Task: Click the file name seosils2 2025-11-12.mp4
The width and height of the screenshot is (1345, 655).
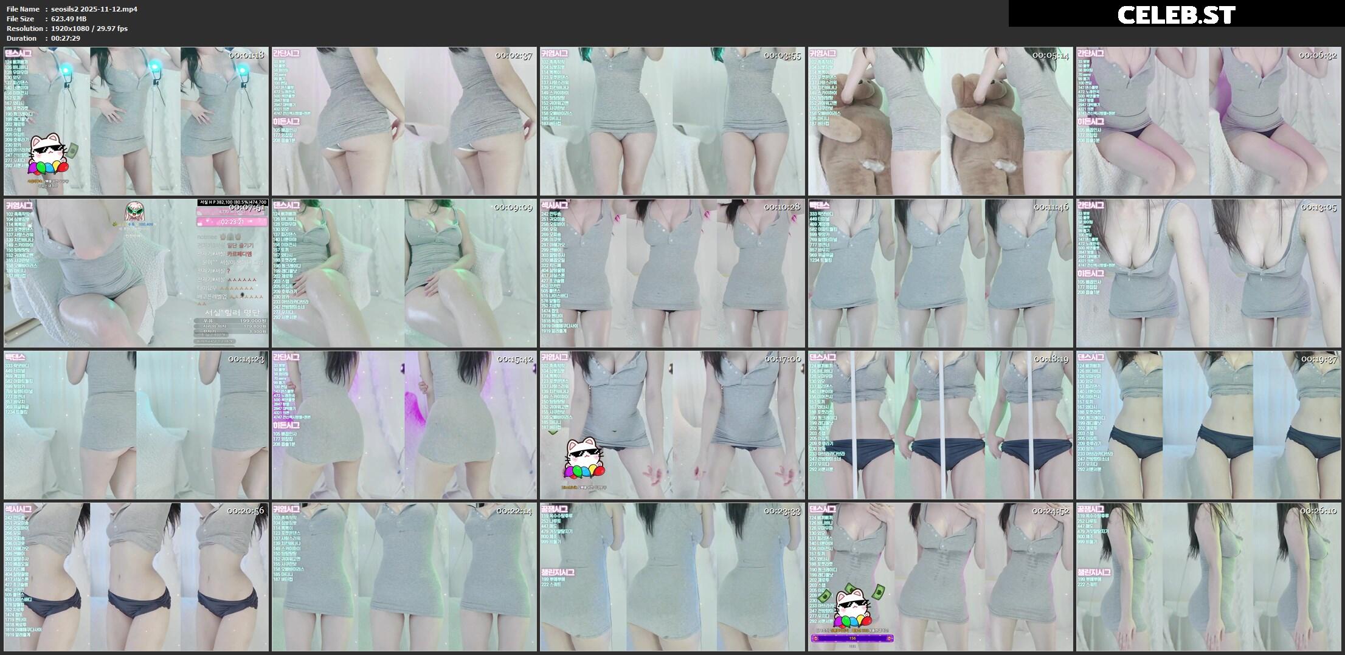Action: click(94, 9)
